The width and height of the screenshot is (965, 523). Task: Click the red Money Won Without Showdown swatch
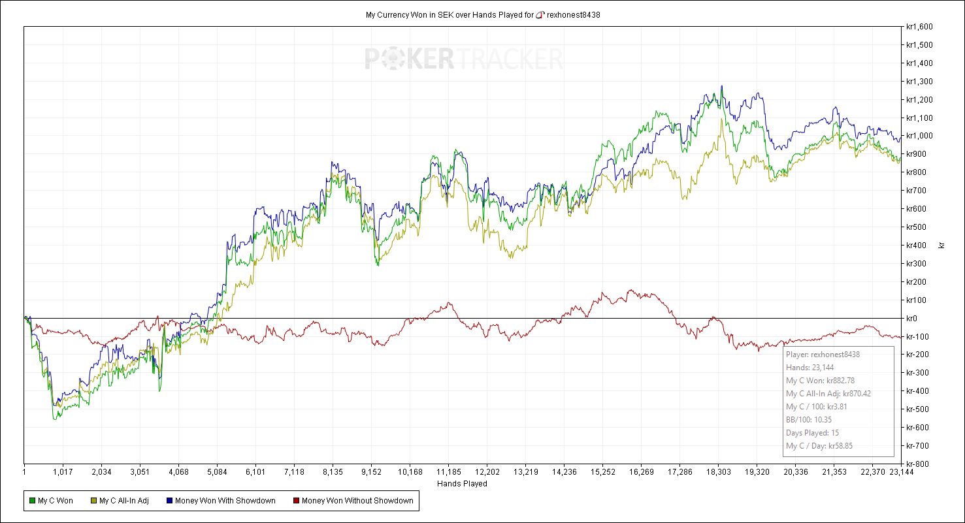point(296,501)
